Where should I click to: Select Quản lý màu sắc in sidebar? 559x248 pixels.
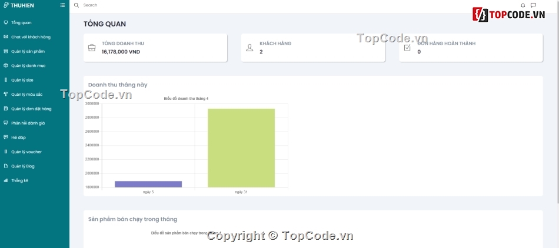26,94
